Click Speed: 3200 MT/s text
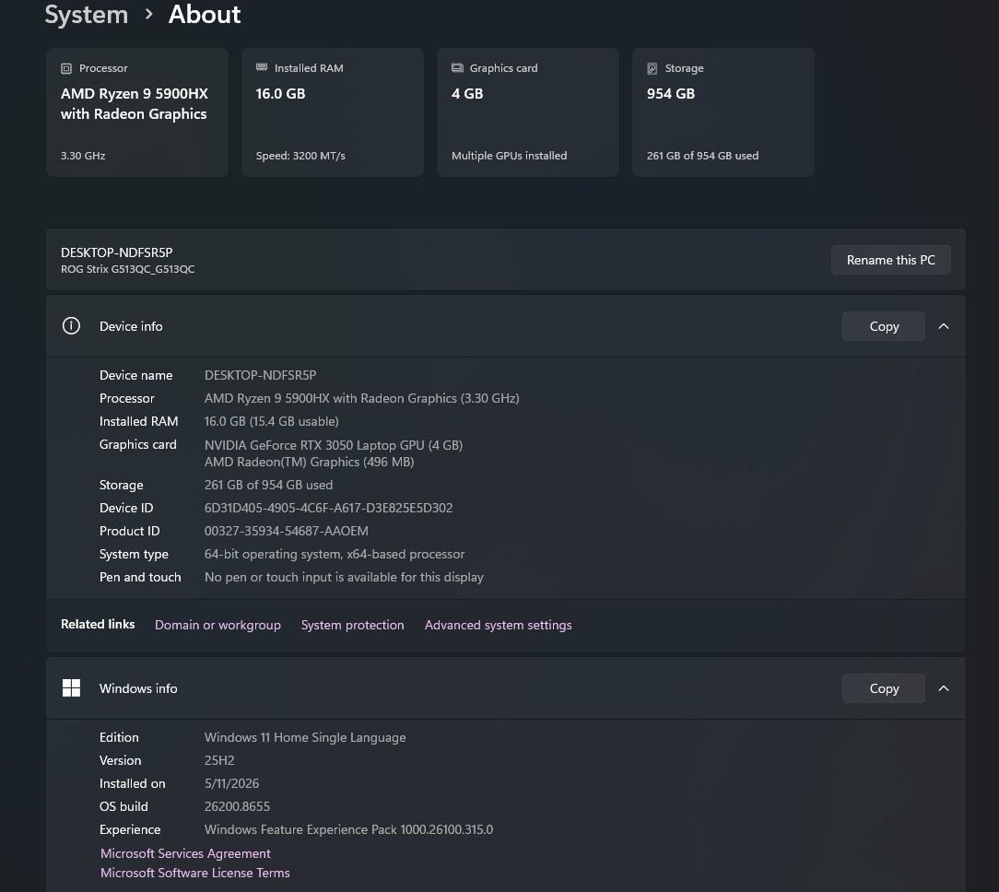The width and height of the screenshot is (999, 892). pyautogui.click(x=300, y=156)
